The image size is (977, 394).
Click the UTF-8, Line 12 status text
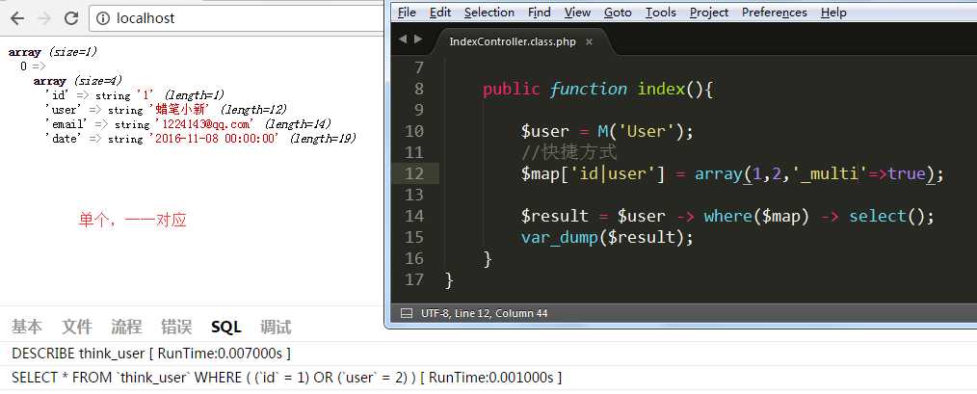[484, 313]
